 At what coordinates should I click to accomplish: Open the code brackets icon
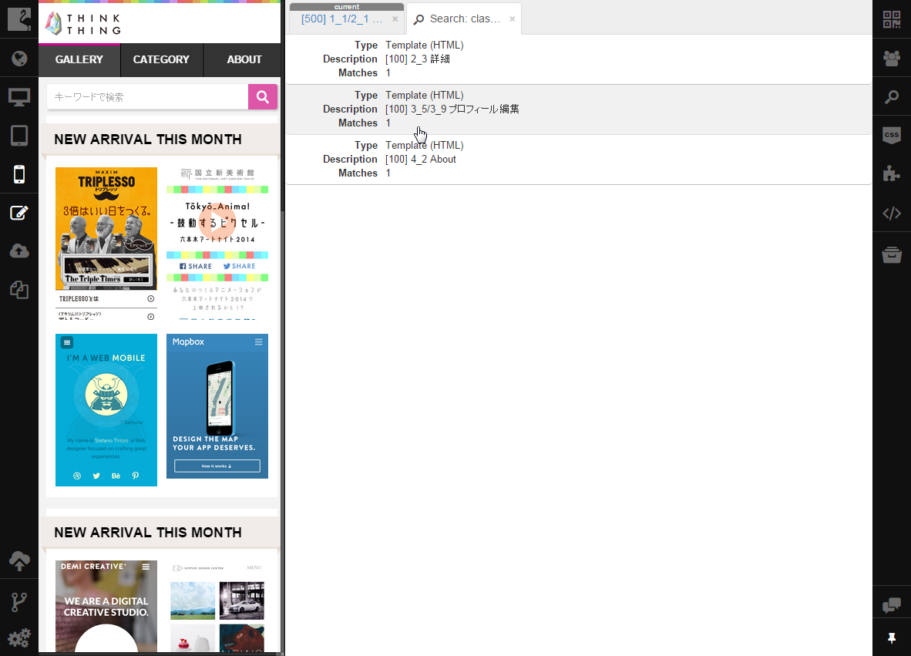tap(892, 214)
